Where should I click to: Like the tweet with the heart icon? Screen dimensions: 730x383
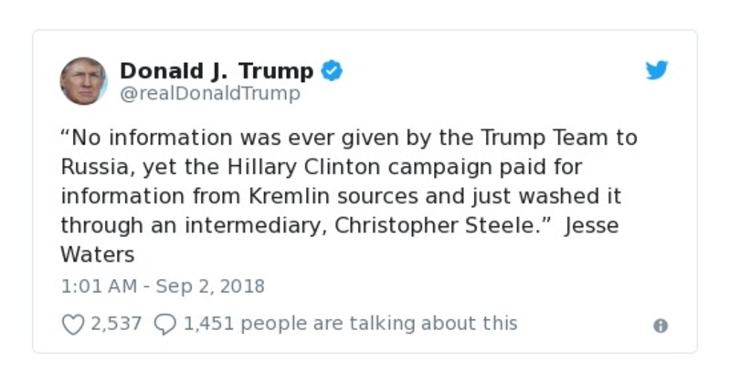72,324
